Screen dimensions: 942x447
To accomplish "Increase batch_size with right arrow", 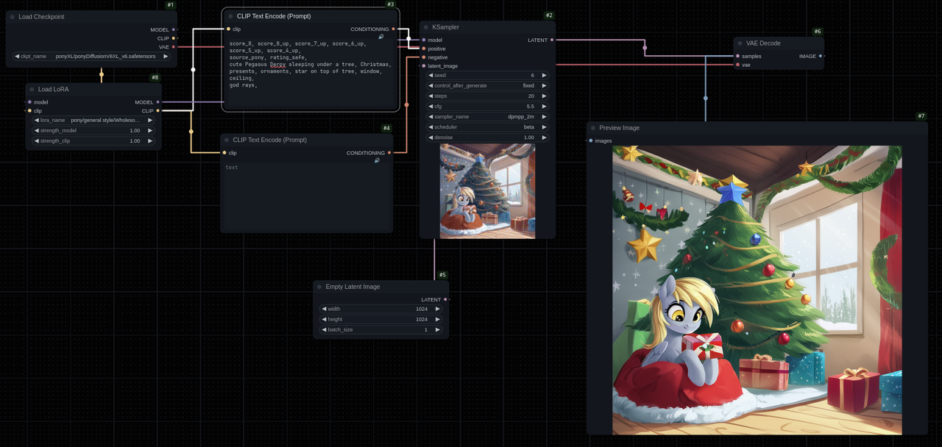I will click(x=437, y=329).
